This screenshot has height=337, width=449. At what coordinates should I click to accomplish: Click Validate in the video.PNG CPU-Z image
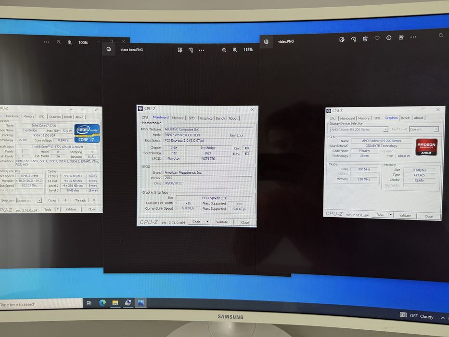pyautogui.click(x=405, y=216)
